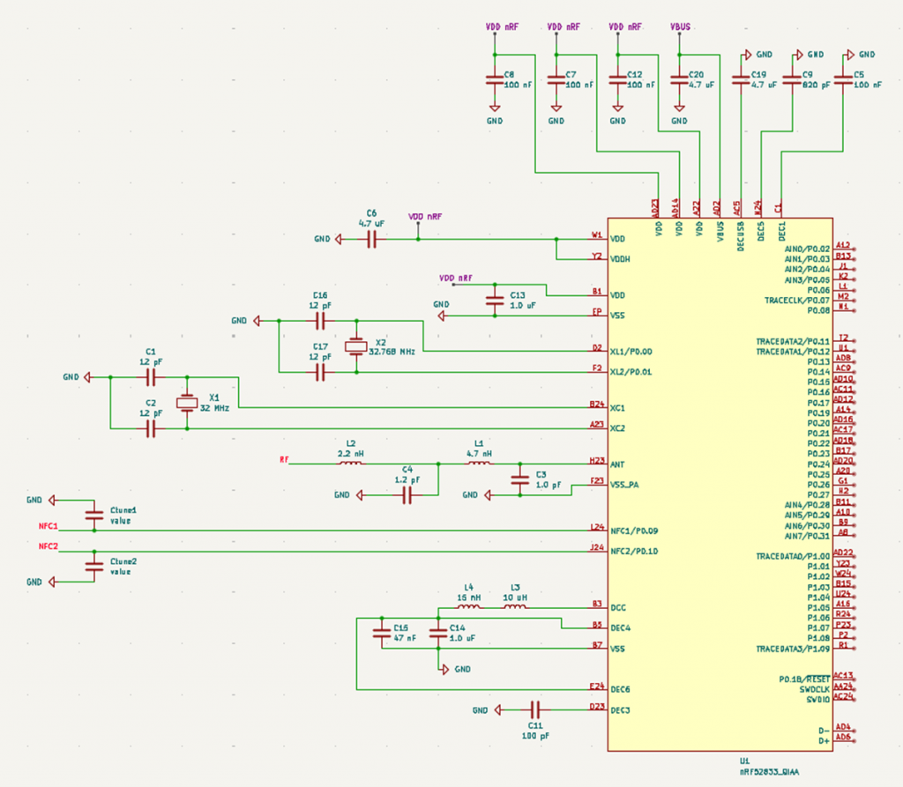Screen dimensions: 903x787
Task: Click the C6 4.7 uF capacitor symbol
Action: (371, 239)
